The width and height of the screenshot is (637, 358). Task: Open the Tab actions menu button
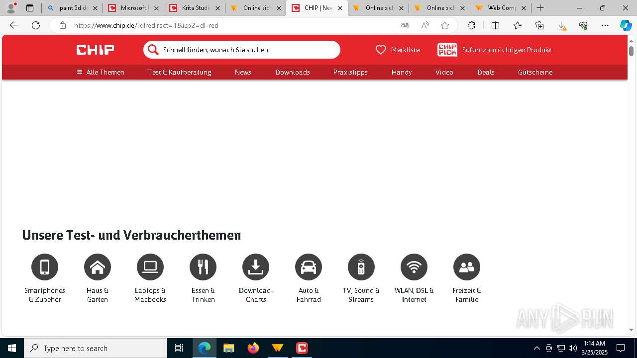coord(30,8)
